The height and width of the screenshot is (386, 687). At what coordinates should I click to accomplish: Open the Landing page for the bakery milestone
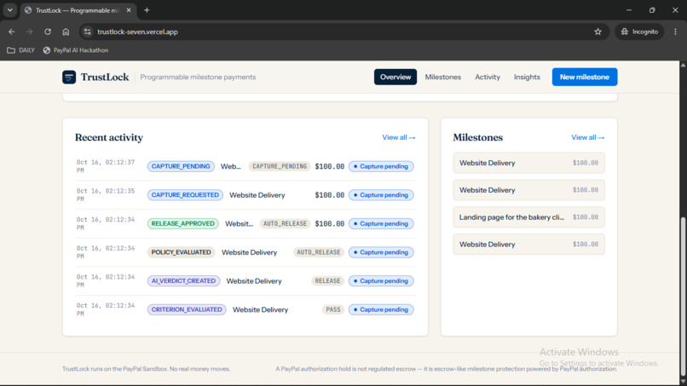[528, 217]
